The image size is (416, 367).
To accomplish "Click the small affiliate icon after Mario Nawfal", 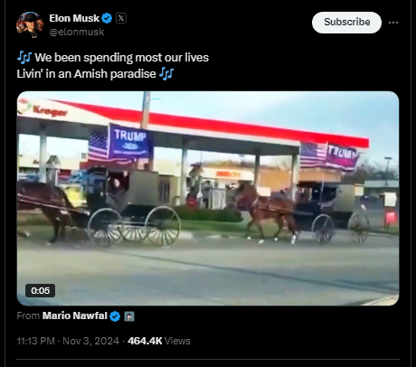I will tap(129, 316).
